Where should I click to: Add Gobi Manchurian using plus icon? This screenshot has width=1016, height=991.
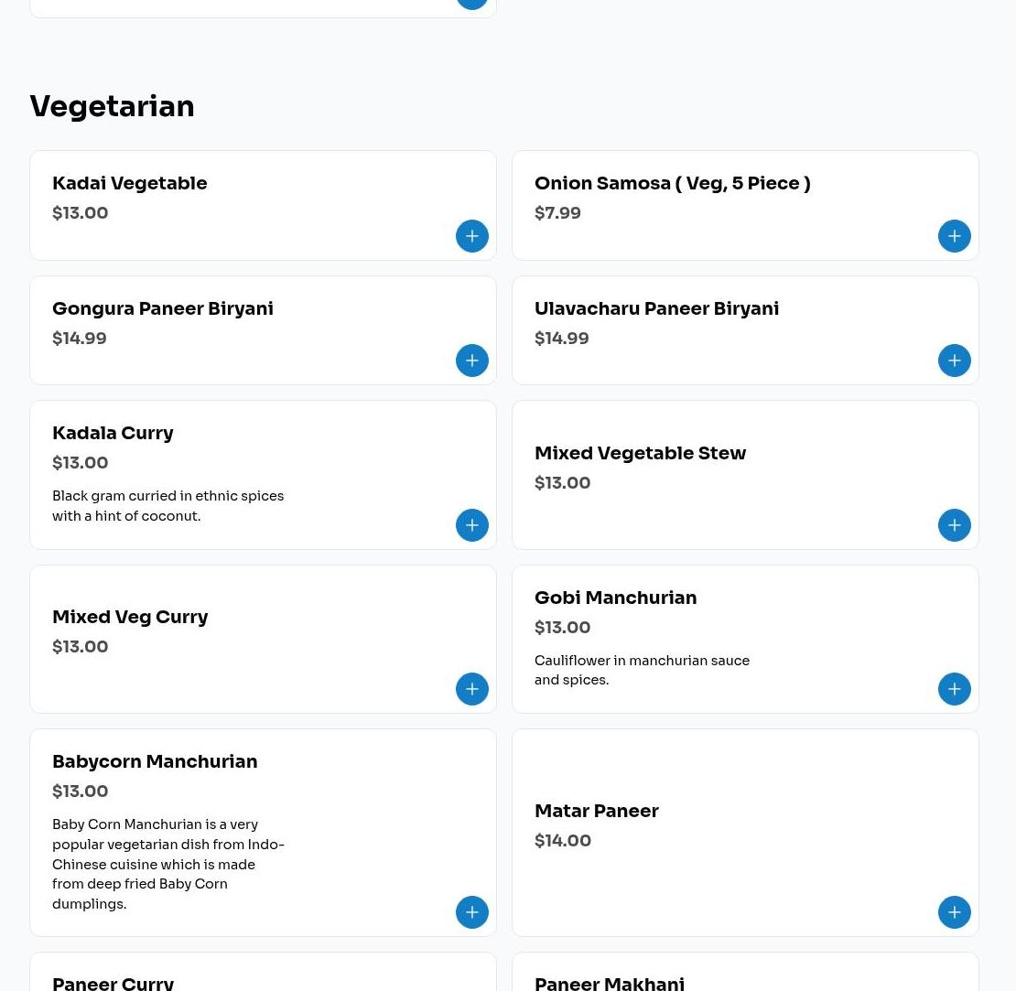click(x=954, y=688)
